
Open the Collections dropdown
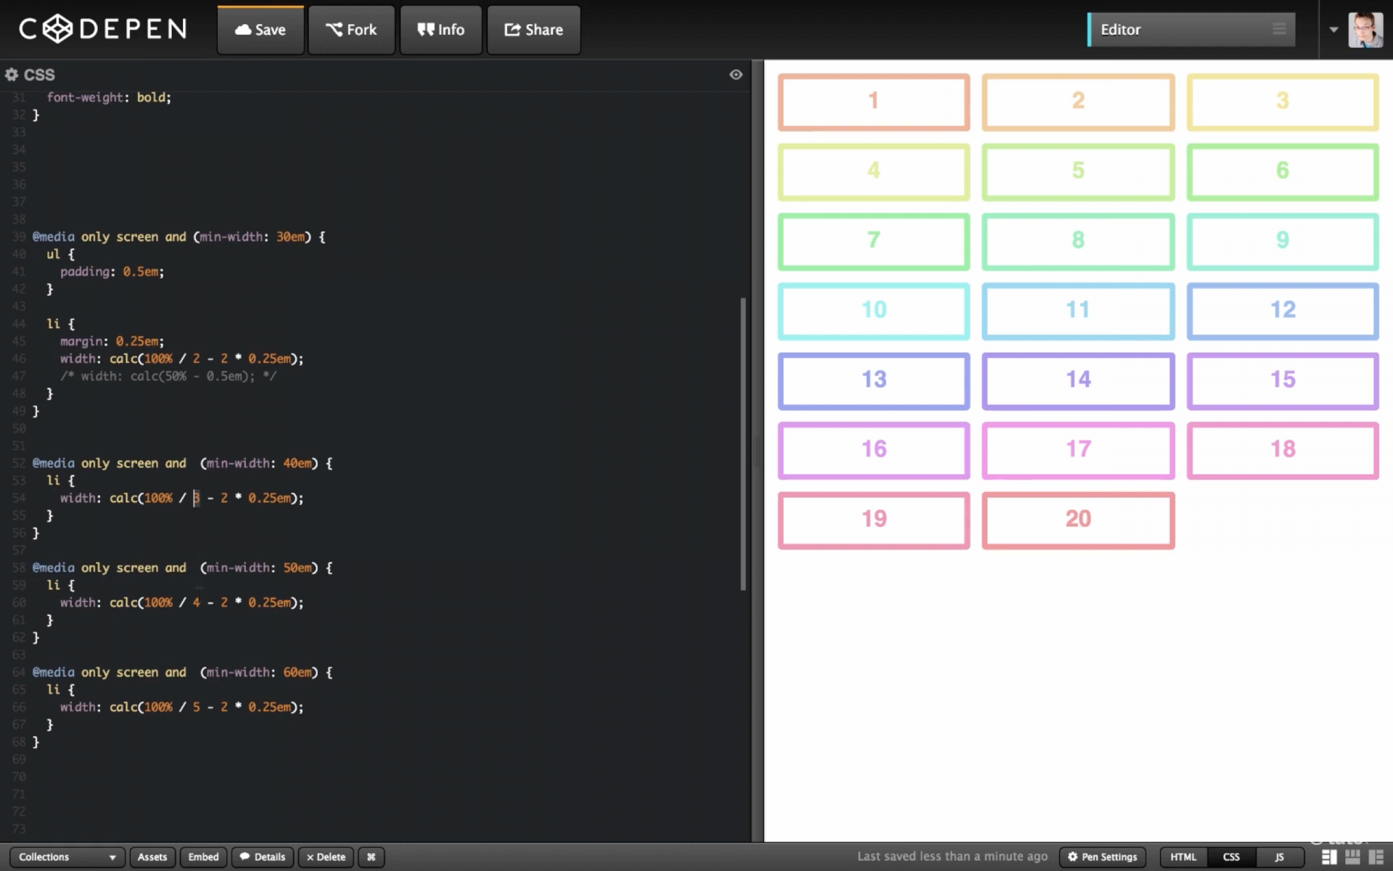click(67, 857)
